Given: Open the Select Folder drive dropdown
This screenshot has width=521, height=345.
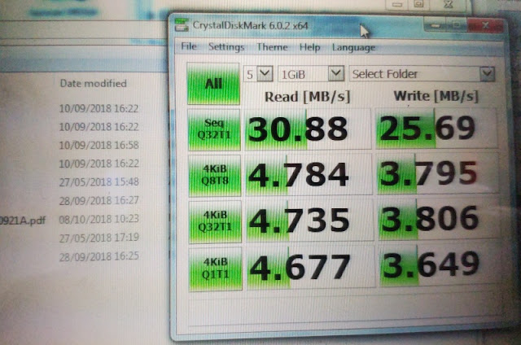Looking at the screenshot, I should pos(487,73).
